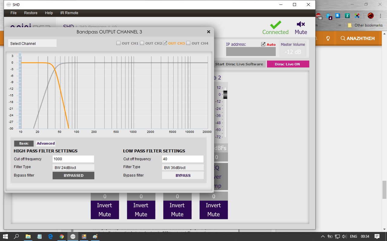
Task: Open the Microsoft Edge taskbar icon
Action: (x=50, y=236)
